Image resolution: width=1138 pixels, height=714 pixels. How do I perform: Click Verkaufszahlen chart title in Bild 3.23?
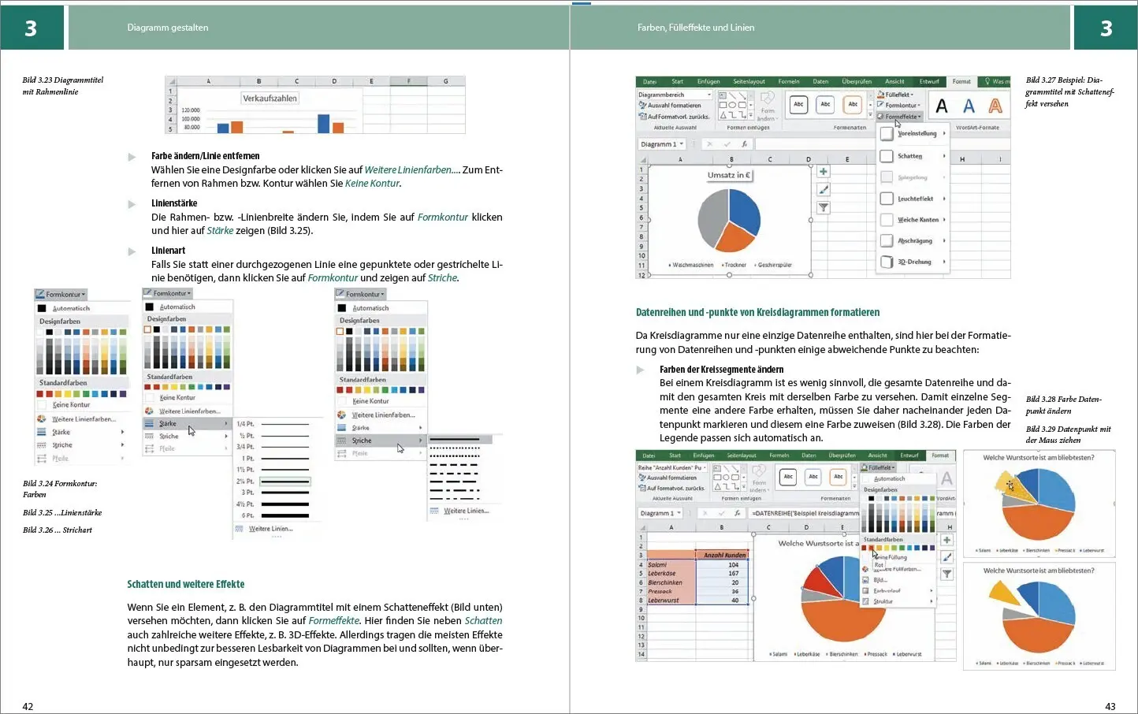[x=270, y=99]
